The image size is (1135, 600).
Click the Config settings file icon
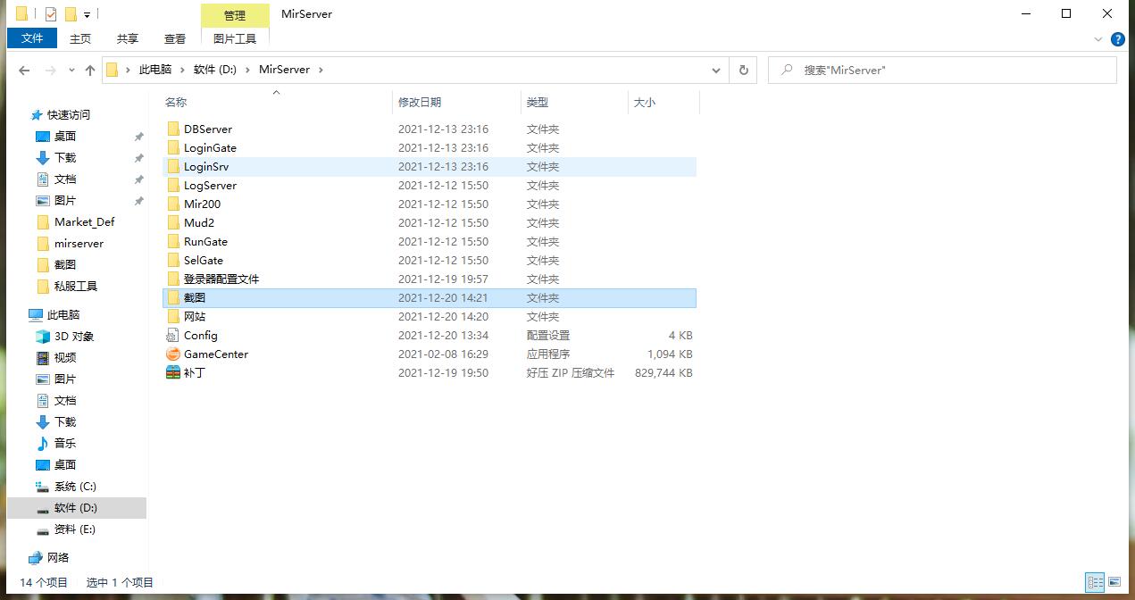[x=173, y=336]
